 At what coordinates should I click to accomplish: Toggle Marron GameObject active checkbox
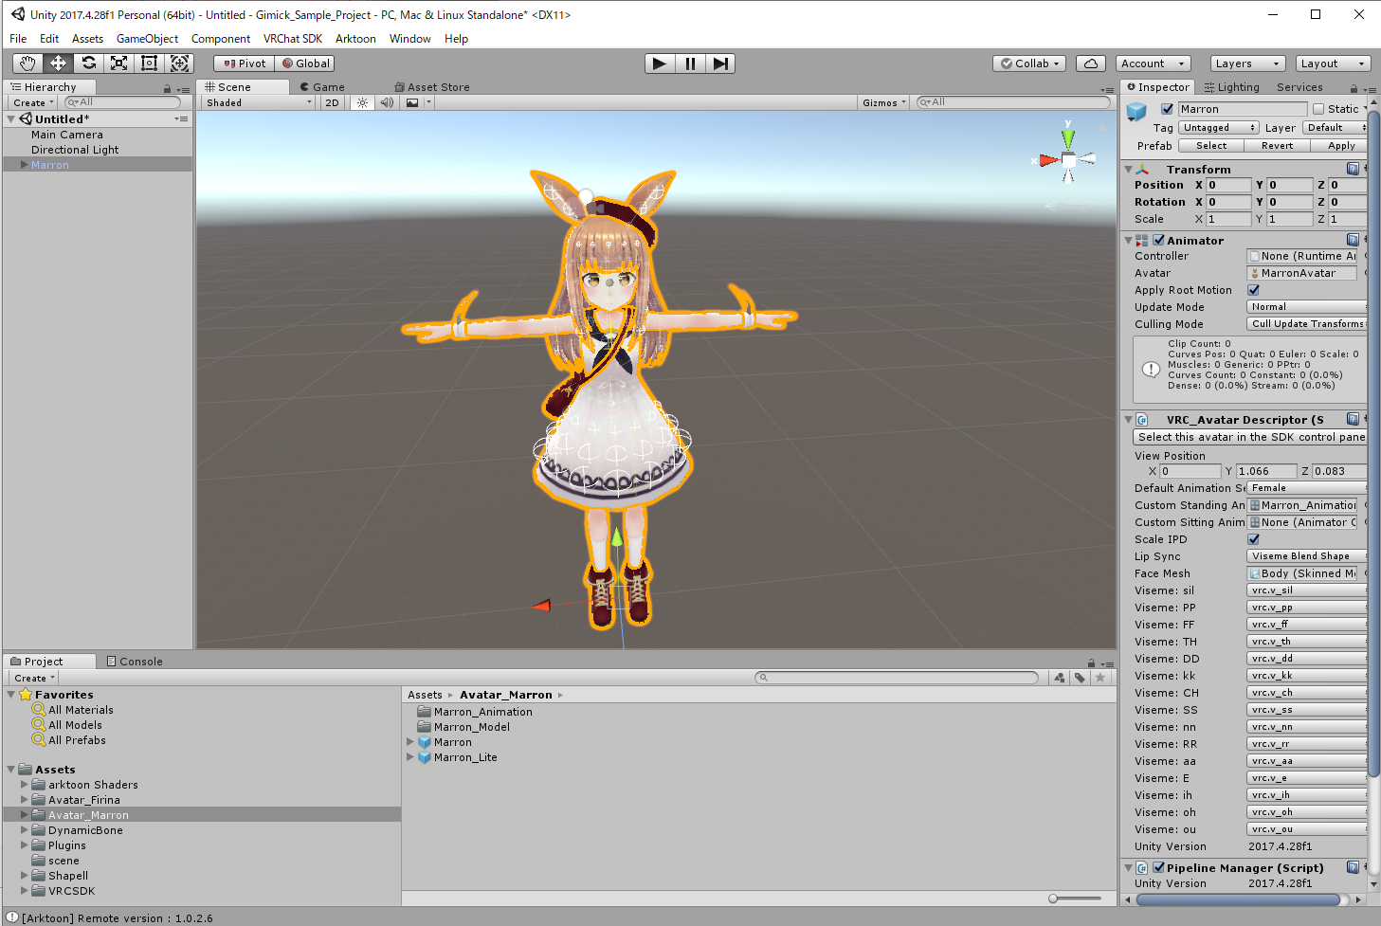(1167, 109)
